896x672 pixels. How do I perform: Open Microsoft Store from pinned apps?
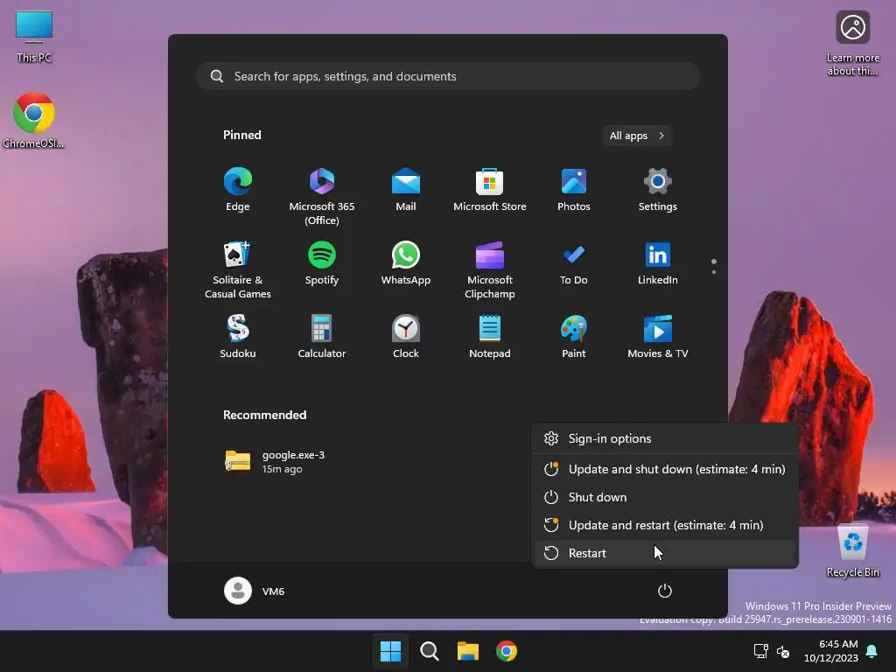[x=490, y=190]
